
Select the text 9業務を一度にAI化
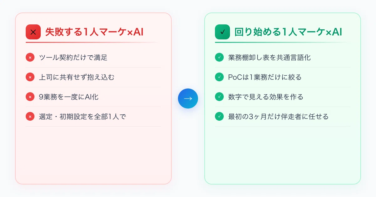[69, 97]
